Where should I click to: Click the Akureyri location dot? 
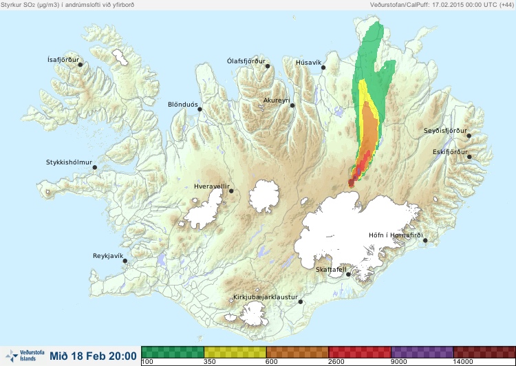pos(292,105)
